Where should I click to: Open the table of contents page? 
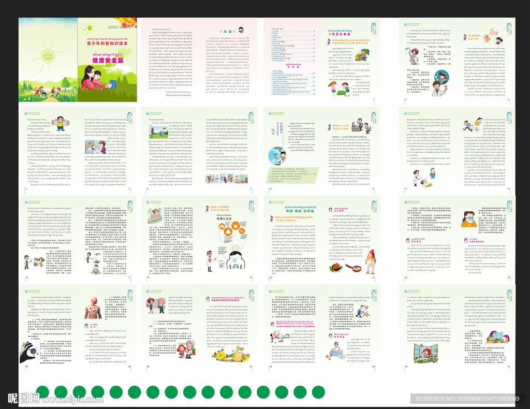point(293,60)
